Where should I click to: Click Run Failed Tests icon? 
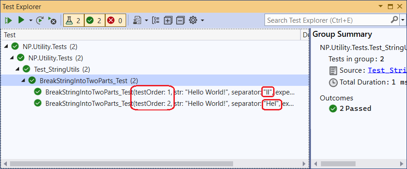point(52,20)
